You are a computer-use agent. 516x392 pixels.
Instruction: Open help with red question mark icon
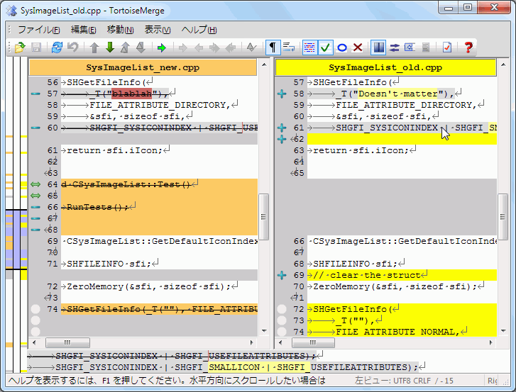point(468,47)
